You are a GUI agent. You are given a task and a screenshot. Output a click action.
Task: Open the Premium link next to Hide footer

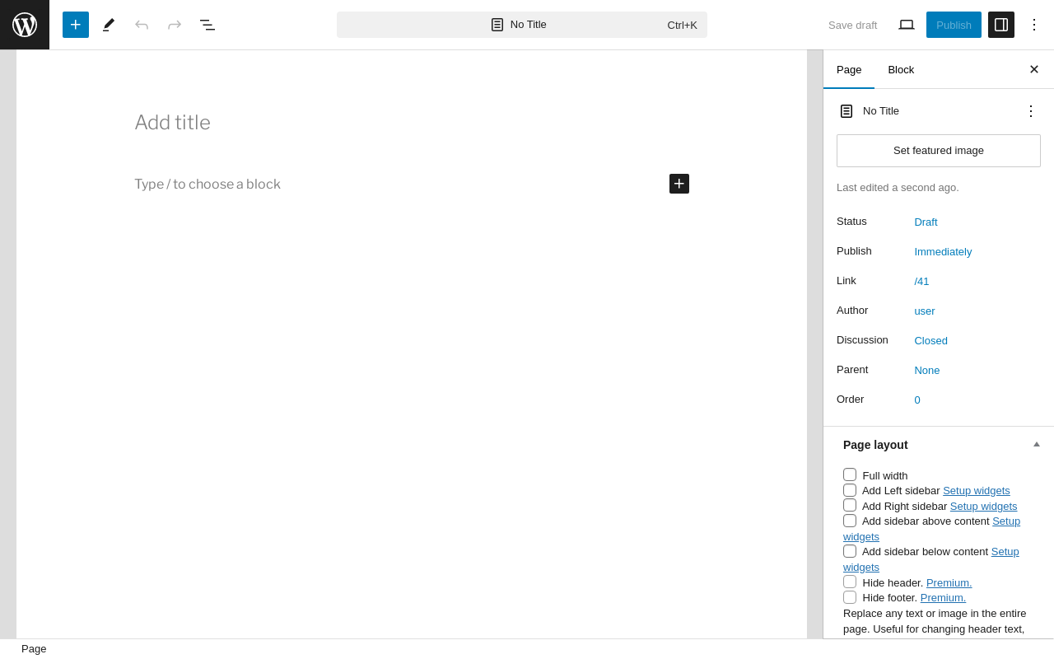tap(943, 598)
